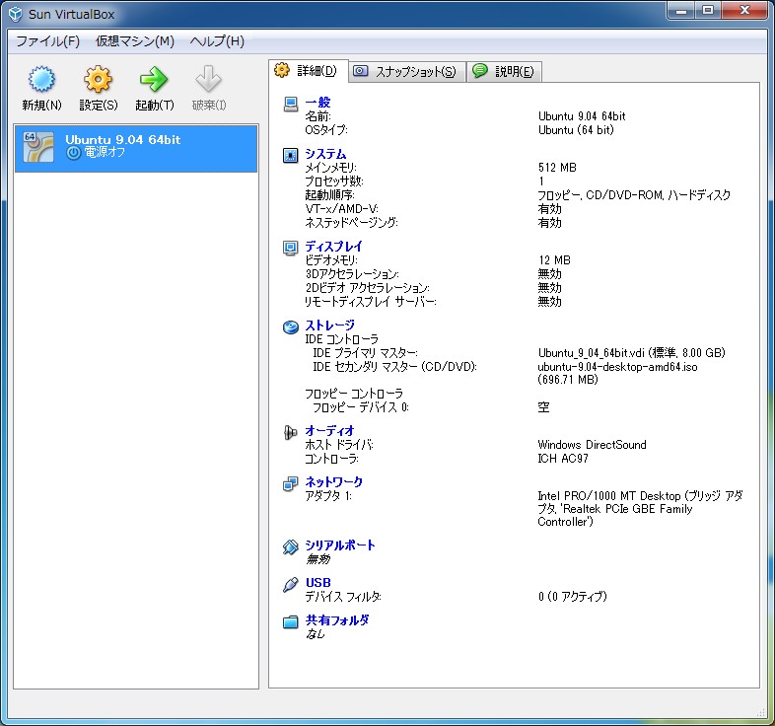Image resolution: width=775 pixels, height=726 pixels.
Task: Click the プロセッサ数: label
Action: 333,181
